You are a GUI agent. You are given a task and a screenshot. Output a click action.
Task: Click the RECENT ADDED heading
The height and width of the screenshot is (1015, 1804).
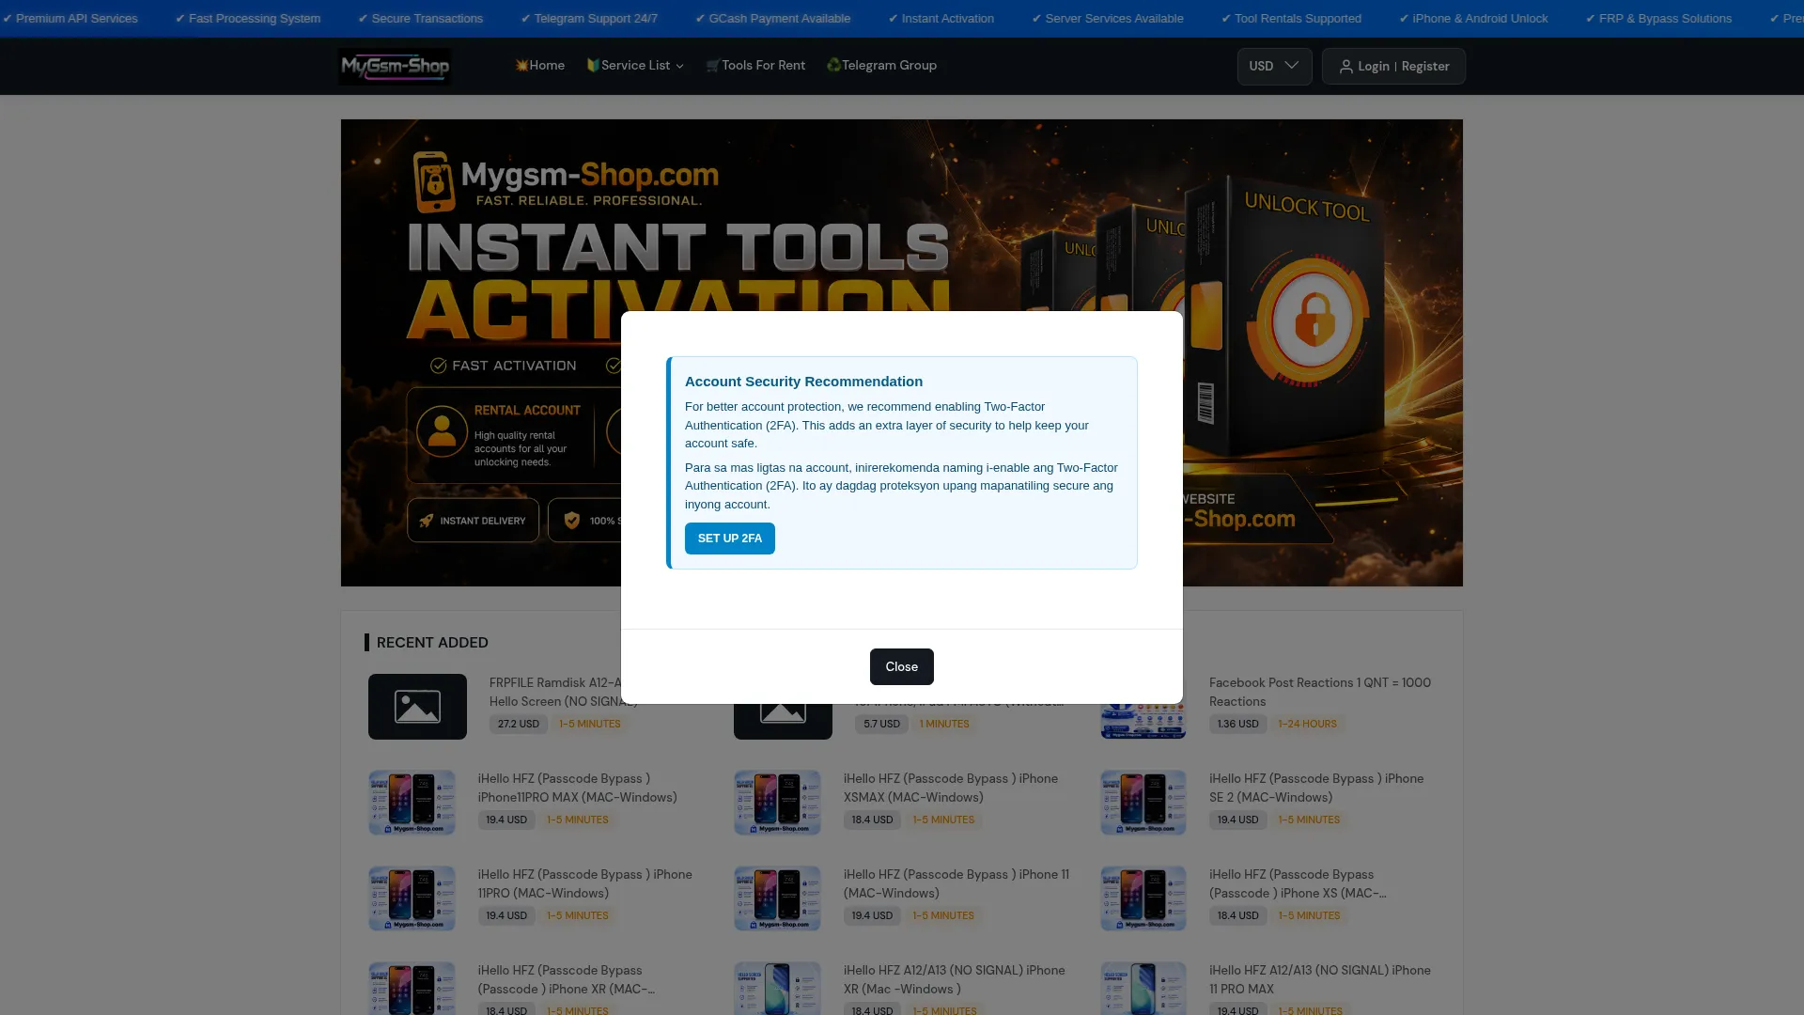432,643
